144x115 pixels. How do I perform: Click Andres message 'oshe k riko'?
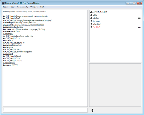(x=16, y=31)
